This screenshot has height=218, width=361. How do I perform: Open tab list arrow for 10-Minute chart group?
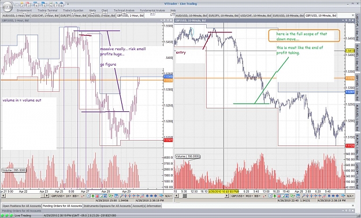click(x=353, y=16)
